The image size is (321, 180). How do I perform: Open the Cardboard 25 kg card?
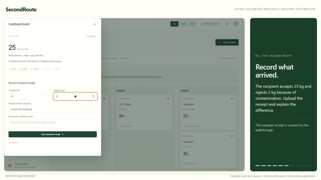208,112
